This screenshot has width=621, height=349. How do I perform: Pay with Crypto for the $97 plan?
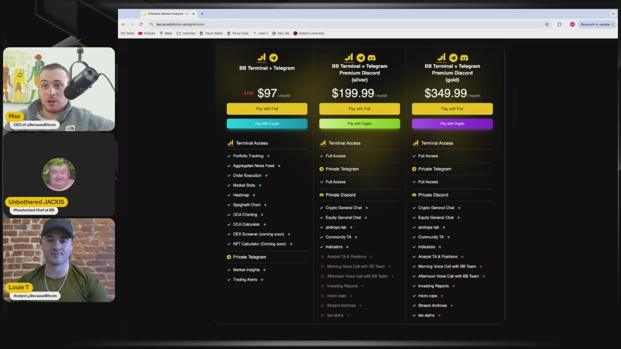click(267, 123)
